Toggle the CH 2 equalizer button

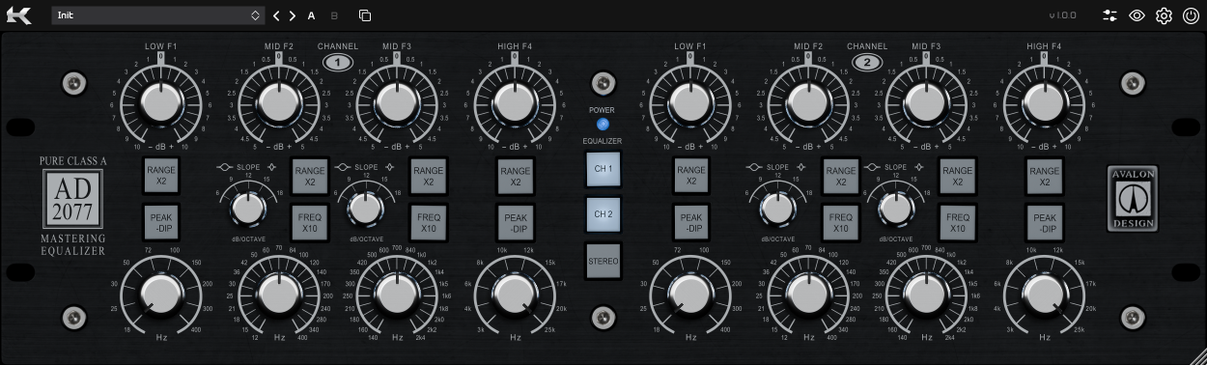(x=603, y=214)
